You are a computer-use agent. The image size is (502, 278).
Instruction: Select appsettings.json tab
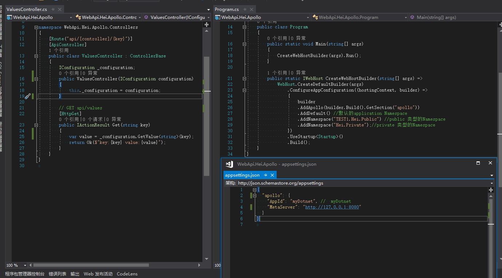pyautogui.click(x=242, y=175)
